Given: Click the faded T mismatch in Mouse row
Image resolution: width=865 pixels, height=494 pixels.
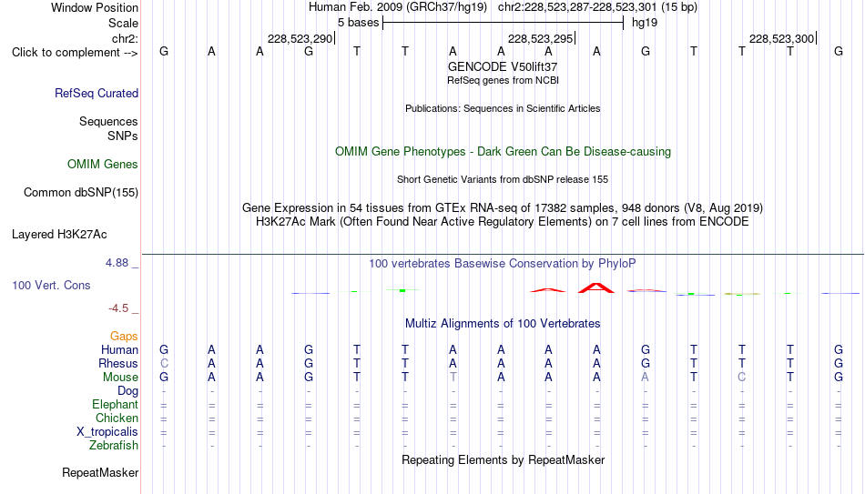Looking at the screenshot, I should tap(453, 378).
